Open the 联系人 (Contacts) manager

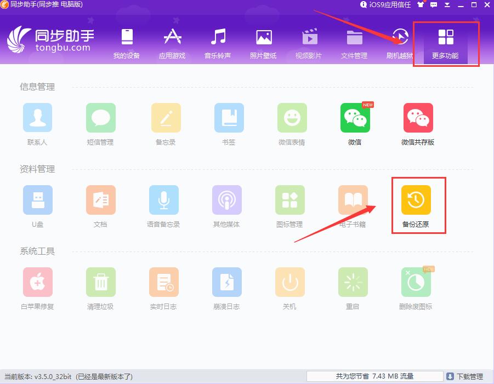click(37, 117)
